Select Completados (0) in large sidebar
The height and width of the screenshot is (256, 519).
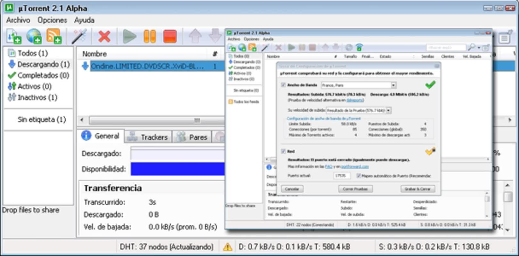39,75
